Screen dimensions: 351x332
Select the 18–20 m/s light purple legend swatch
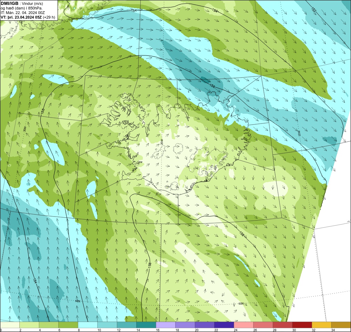pos(185,325)
